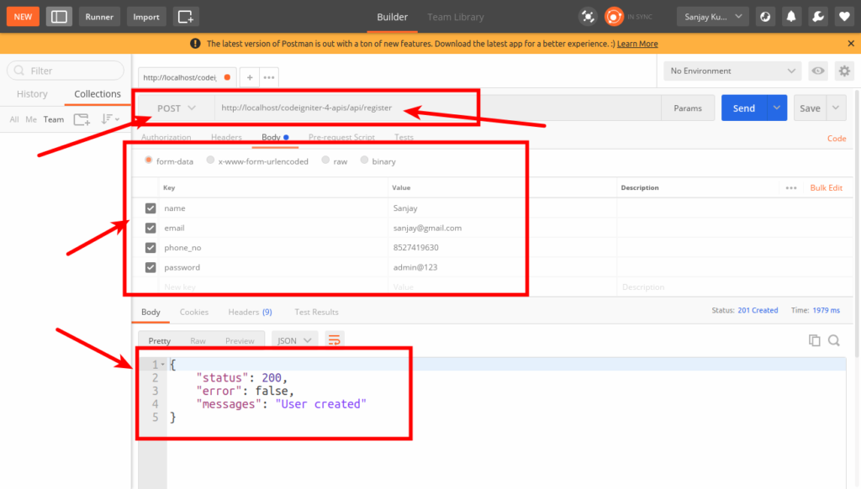The image size is (861, 489).
Task: Follow the Learn More link
Action: pos(637,44)
